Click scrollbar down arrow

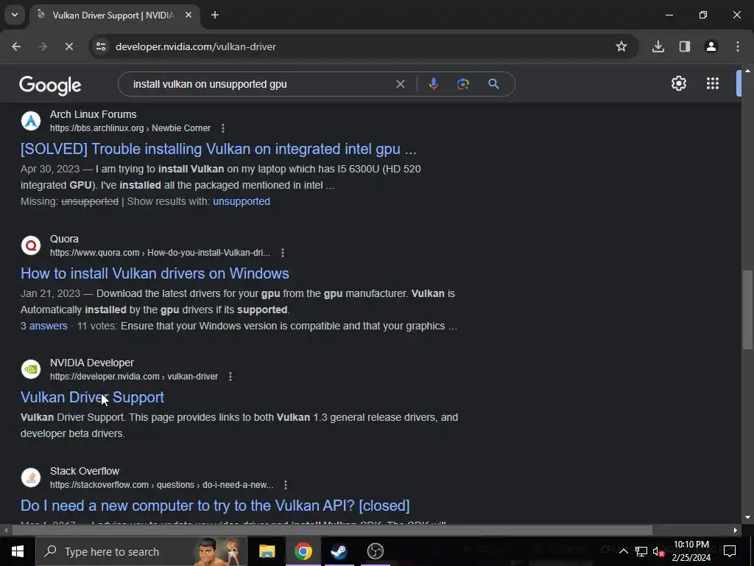pyautogui.click(x=747, y=517)
